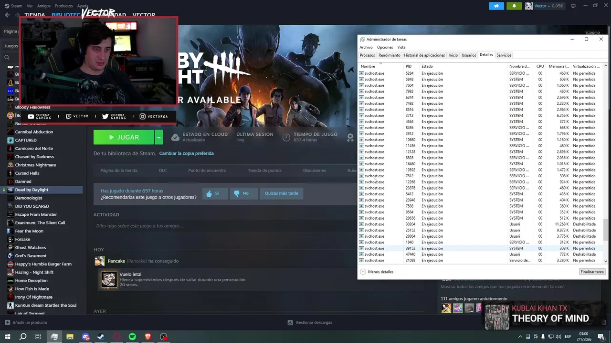Click the download manager icon

[290, 323]
